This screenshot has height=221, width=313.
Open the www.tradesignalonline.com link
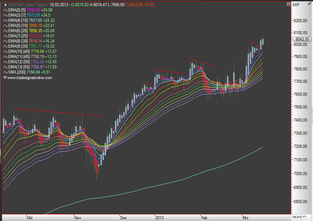[x=29, y=78]
